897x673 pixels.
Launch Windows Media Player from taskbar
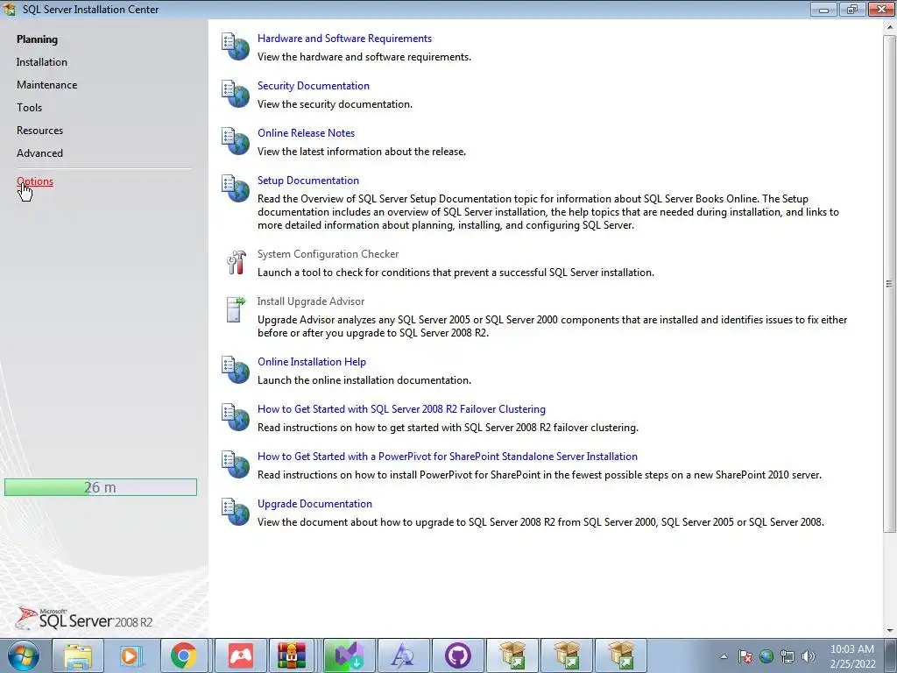point(131,655)
